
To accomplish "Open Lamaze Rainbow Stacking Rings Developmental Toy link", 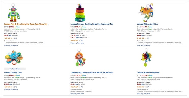I will (x=92, y=24).
